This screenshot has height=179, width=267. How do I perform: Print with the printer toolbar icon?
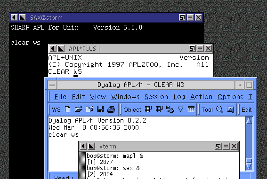[x=111, y=109]
